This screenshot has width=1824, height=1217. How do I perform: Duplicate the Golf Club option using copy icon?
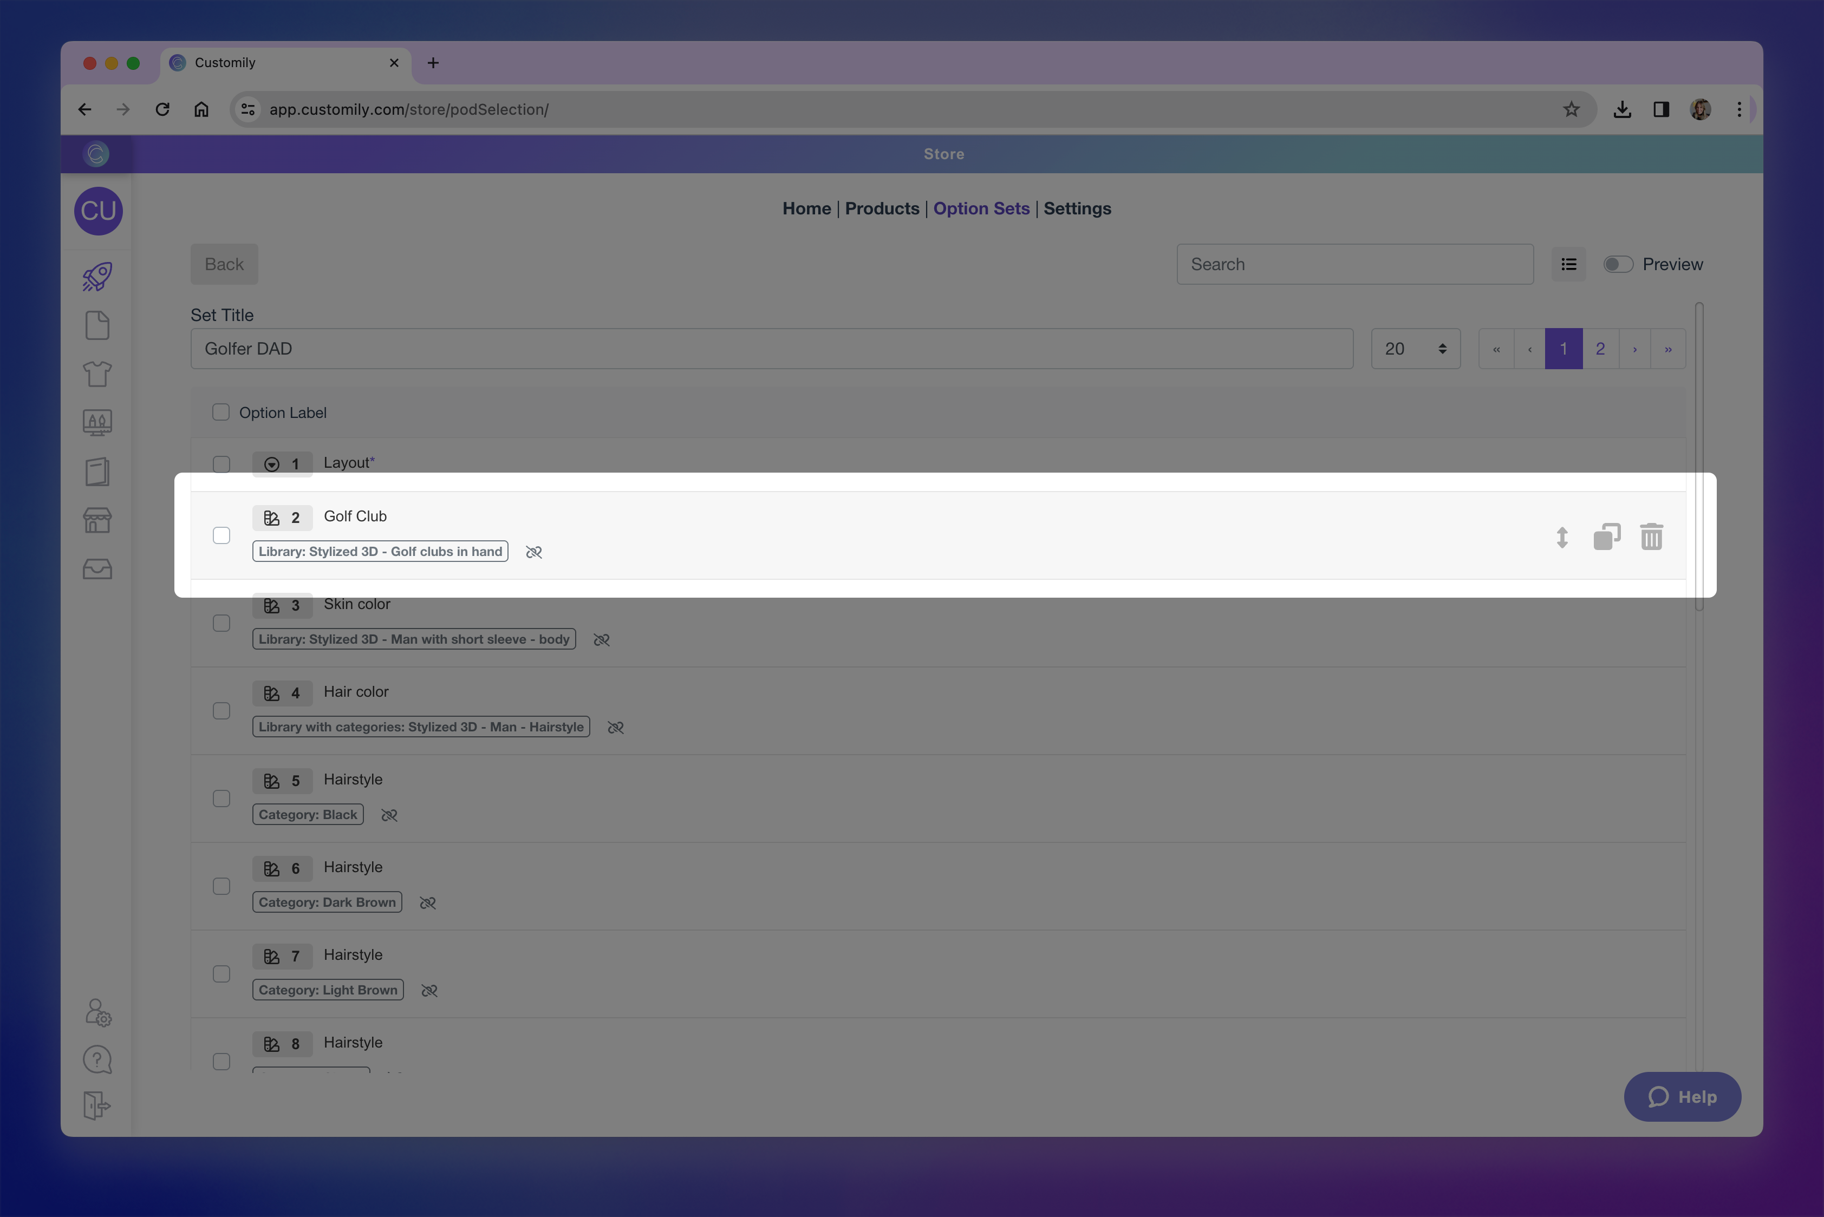(x=1606, y=535)
